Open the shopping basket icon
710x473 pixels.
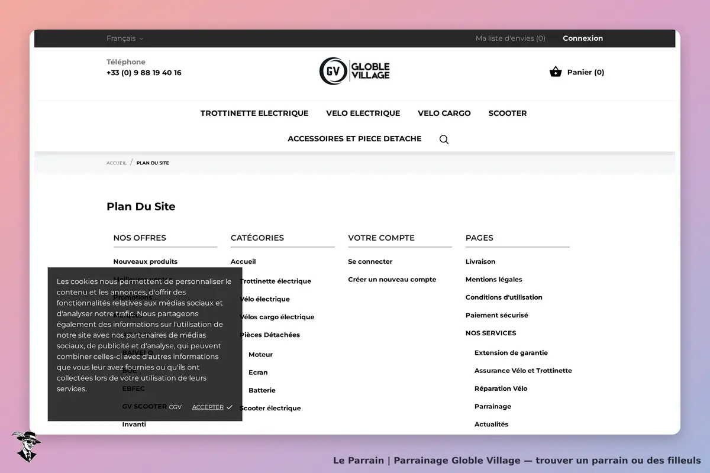555,72
